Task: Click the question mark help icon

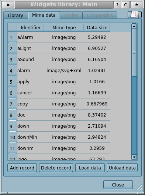Action: coord(117,5)
